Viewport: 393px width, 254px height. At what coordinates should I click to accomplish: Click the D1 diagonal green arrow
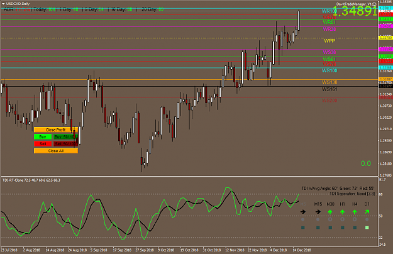point(367,212)
